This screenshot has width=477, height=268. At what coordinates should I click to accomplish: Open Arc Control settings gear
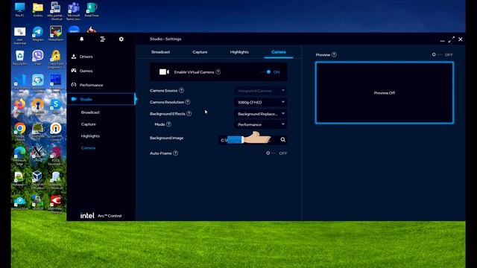pyautogui.click(x=121, y=39)
